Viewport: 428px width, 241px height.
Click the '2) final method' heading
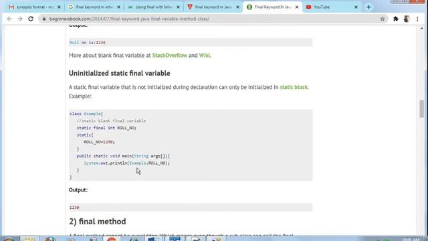tap(98, 222)
